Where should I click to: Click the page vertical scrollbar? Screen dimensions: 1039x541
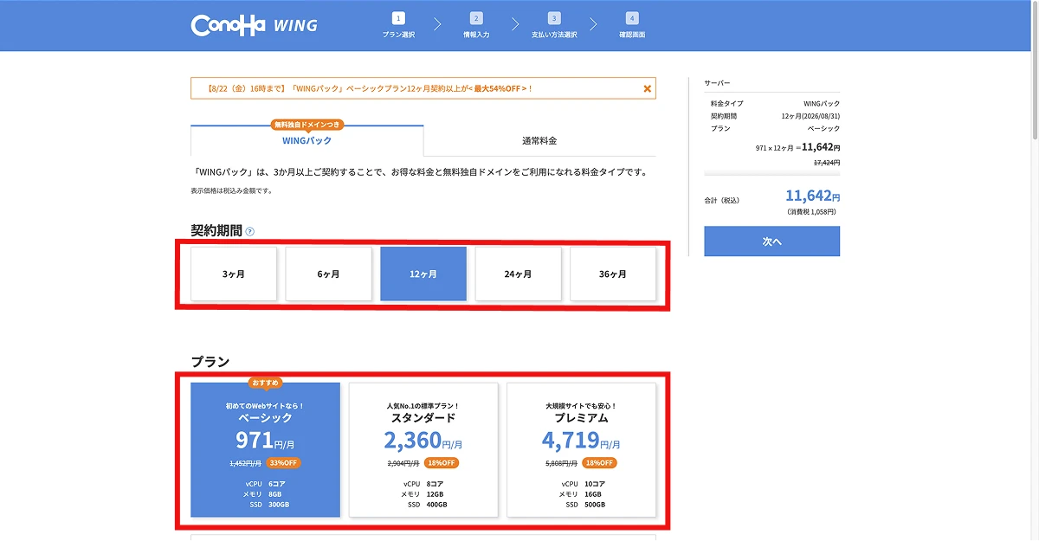coord(1035,69)
